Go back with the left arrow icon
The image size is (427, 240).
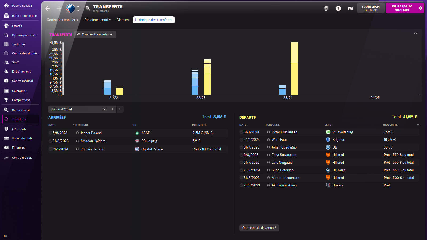(48, 9)
